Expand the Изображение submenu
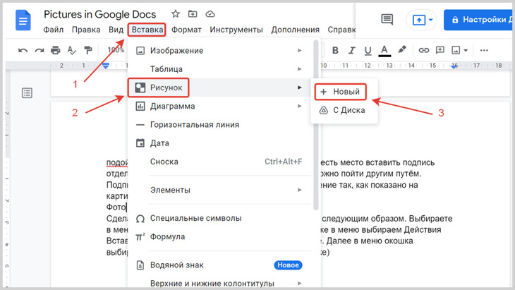This screenshot has height=290, width=515. click(219, 51)
